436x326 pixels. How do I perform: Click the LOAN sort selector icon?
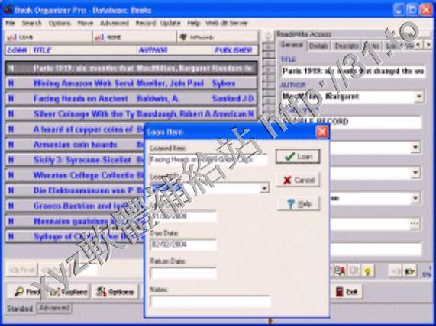click(x=11, y=37)
